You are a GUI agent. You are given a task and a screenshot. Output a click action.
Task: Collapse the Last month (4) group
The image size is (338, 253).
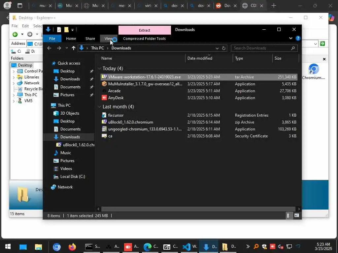click(99, 107)
